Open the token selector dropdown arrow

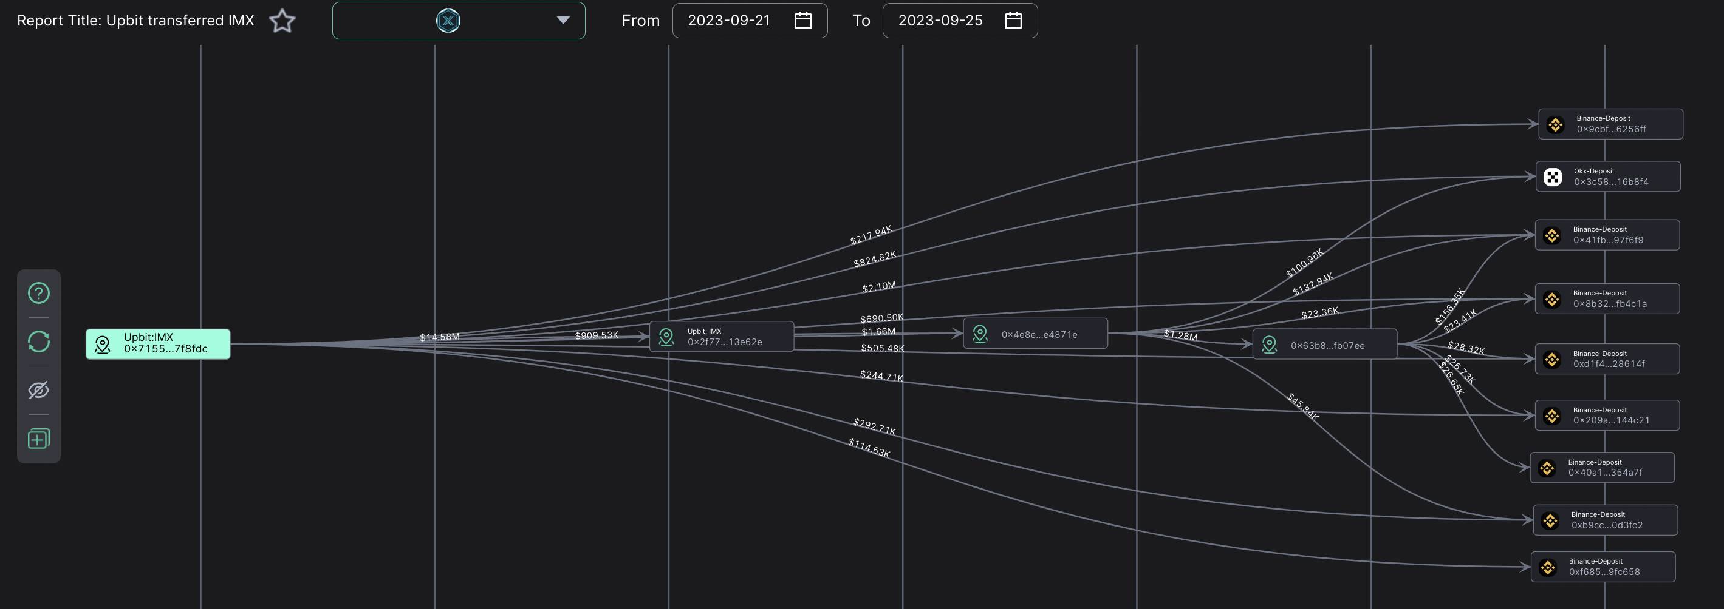(x=563, y=20)
